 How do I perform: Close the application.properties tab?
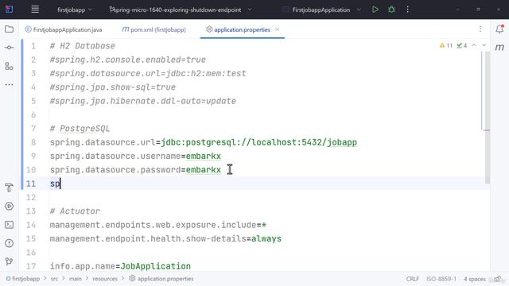(x=278, y=29)
